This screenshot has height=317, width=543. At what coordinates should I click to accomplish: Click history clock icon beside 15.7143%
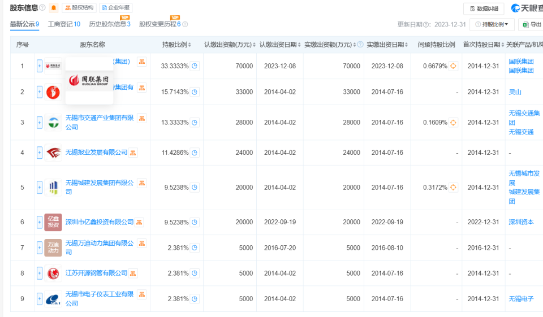pyautogui.click(x=195, y=92)
